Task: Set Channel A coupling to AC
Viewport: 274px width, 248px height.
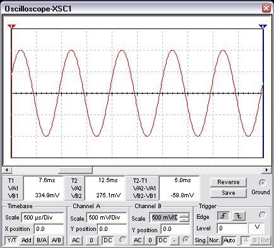Action: click(76, 240)
